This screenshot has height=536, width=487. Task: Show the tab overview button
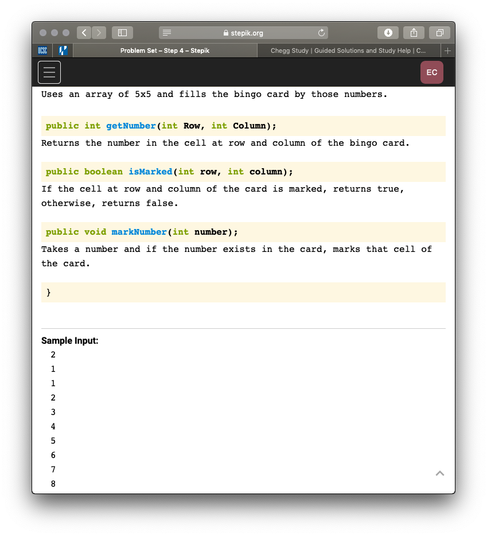pos(440,33)
